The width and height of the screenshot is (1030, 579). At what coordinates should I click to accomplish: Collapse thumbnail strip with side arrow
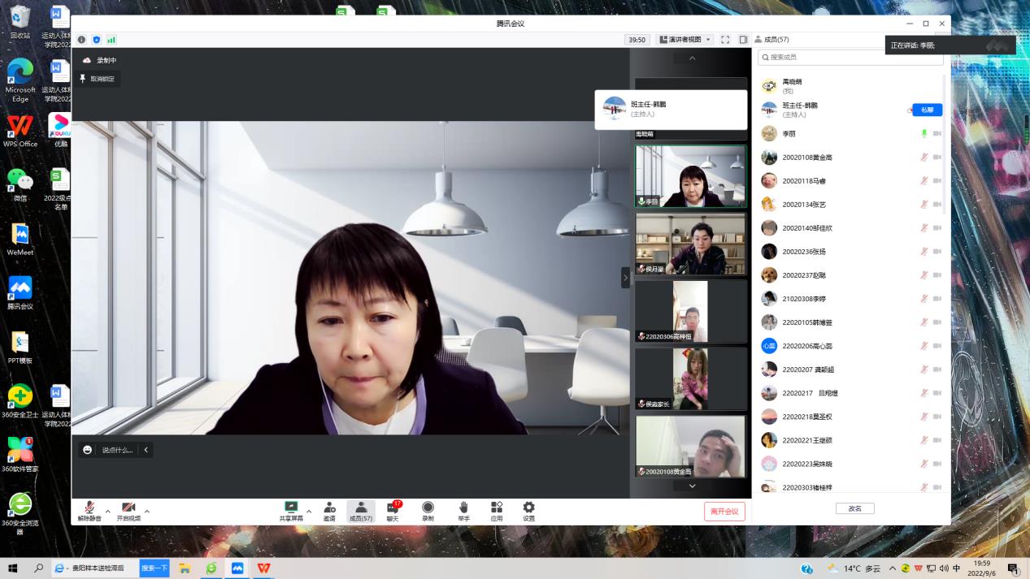click(x=625, y=278)
